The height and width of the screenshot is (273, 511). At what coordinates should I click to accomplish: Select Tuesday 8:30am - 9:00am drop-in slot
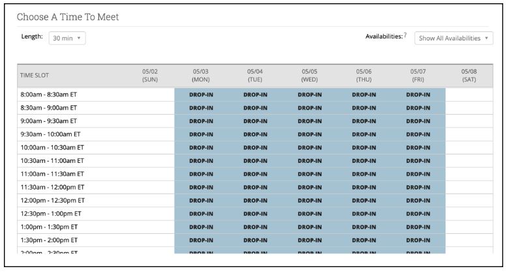(x=255, y=108)
